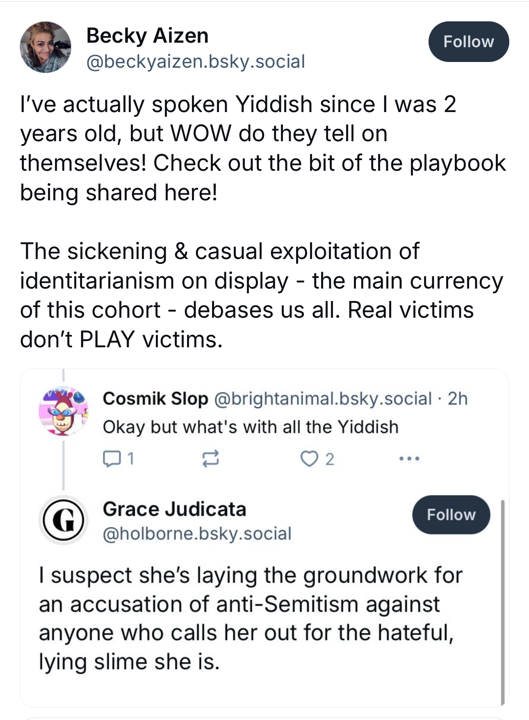Viewport: 529px width, 720px height.
Task: Follow Grace Judicata
Action: [x=451, y=515]
